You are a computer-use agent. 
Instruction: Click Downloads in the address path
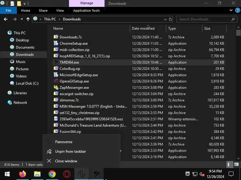click(72, 19)
